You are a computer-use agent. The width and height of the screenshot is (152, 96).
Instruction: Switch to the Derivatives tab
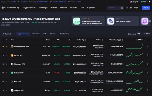click(x=36, y=34)
